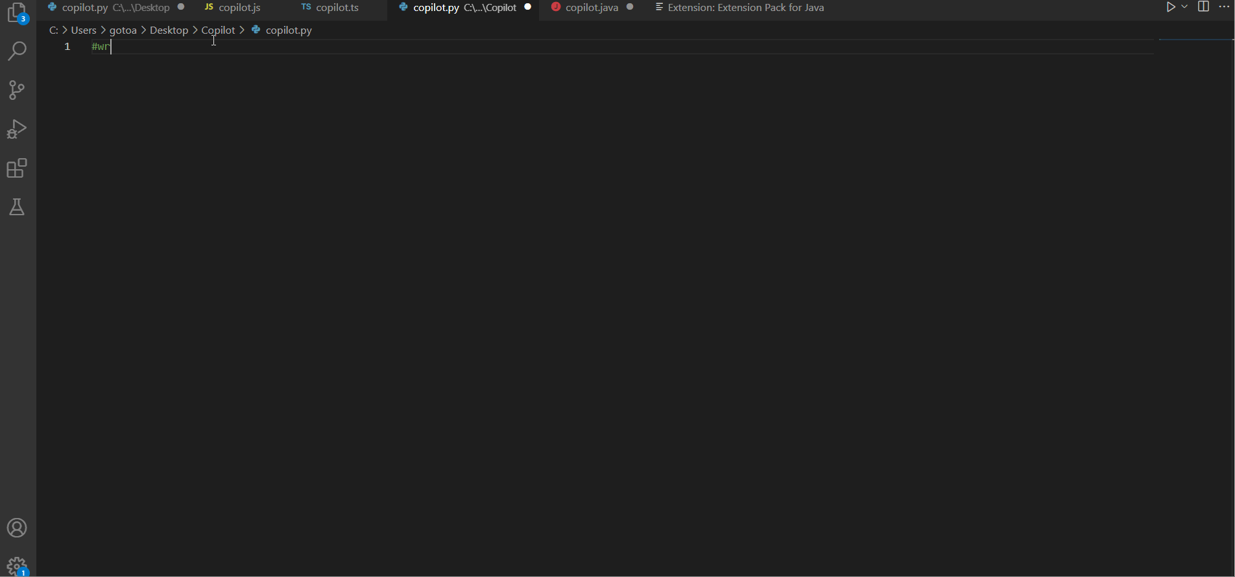Run the Python file with play button

[x=1170, y=7]
